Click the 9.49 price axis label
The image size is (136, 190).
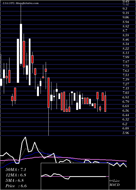click(126, 1)
